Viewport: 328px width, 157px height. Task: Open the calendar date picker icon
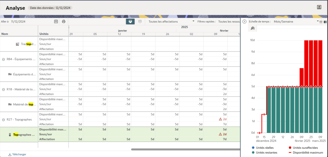pyautogui.click(x=56, y=21)
